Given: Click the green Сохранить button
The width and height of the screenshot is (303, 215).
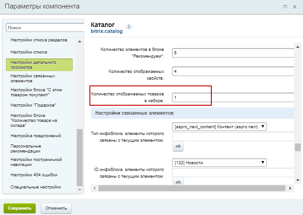Looking at the screenshot, I should [x=19, y=208].
